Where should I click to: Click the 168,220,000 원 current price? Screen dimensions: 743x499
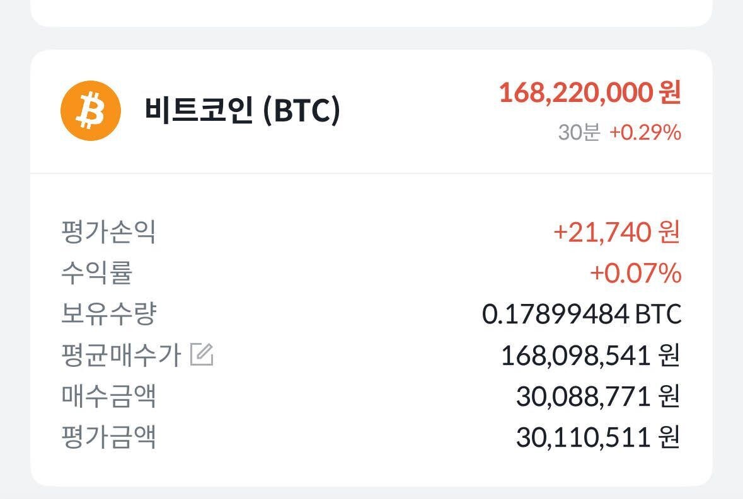click(x=589, y=91)
